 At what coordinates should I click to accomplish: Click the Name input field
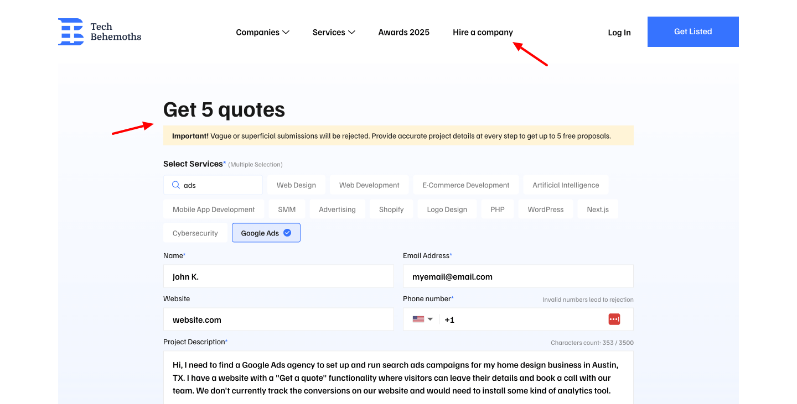pos(278,276)
